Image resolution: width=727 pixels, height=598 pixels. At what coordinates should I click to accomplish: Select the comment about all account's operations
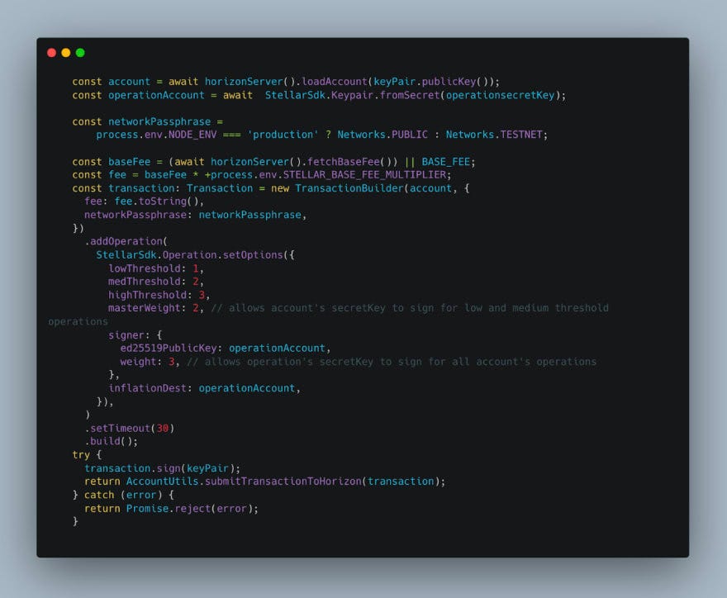[392, 362]
